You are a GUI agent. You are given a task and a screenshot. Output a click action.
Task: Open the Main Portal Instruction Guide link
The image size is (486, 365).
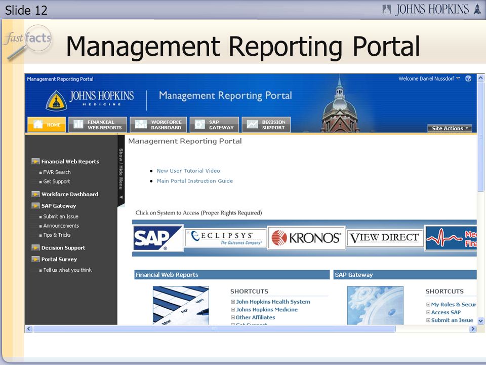pos(194,181)
